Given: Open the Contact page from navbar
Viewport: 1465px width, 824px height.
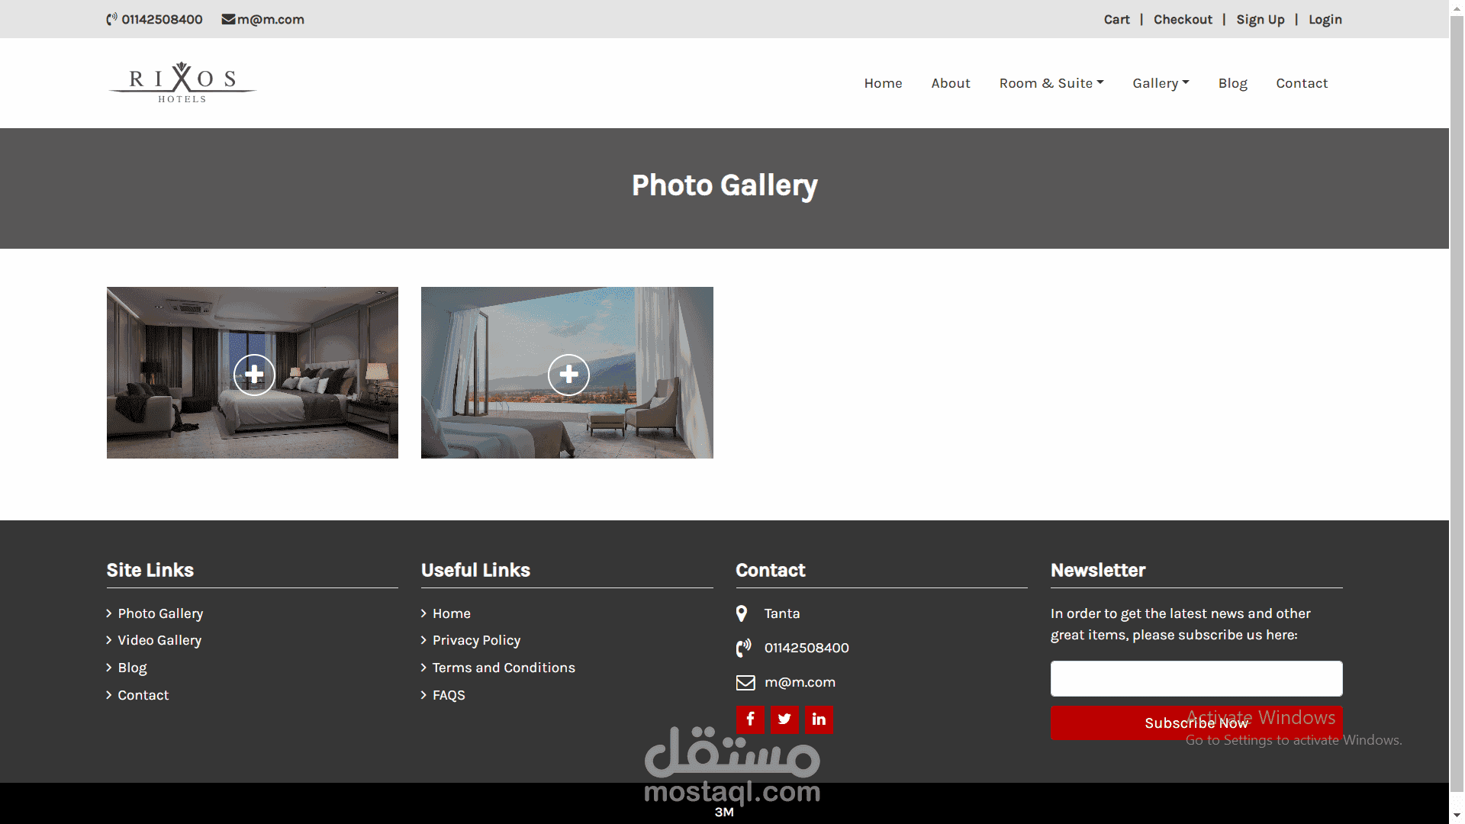Looking at the screenshot, I should 1301,83.
